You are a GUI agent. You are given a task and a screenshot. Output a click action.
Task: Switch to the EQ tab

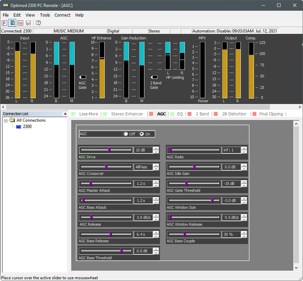(x=180, y=114)
